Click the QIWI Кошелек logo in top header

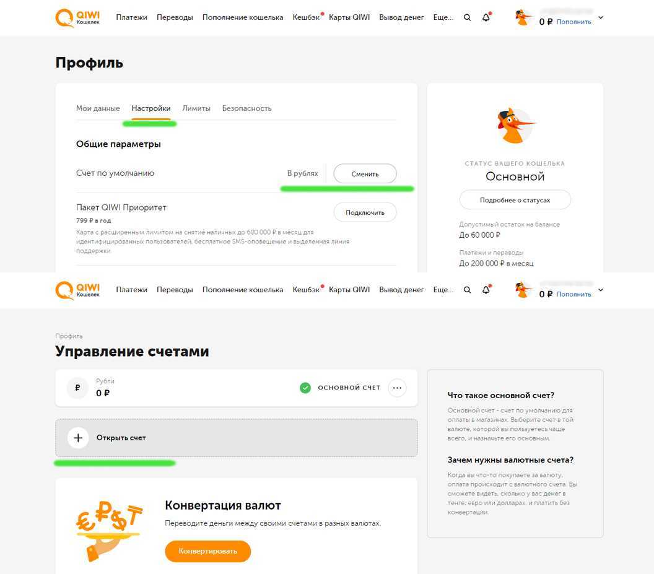point(77,18)
